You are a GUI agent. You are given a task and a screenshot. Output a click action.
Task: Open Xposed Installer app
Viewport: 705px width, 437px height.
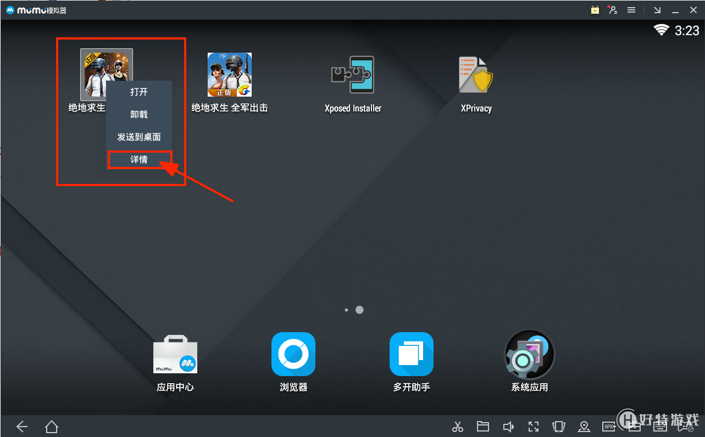click(353, 75)
